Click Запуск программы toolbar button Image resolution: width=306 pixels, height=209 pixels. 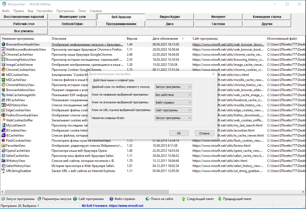click(x=18, y=199)
